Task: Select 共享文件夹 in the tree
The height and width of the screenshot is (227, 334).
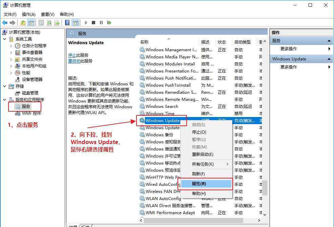Action: pos(32,59)
